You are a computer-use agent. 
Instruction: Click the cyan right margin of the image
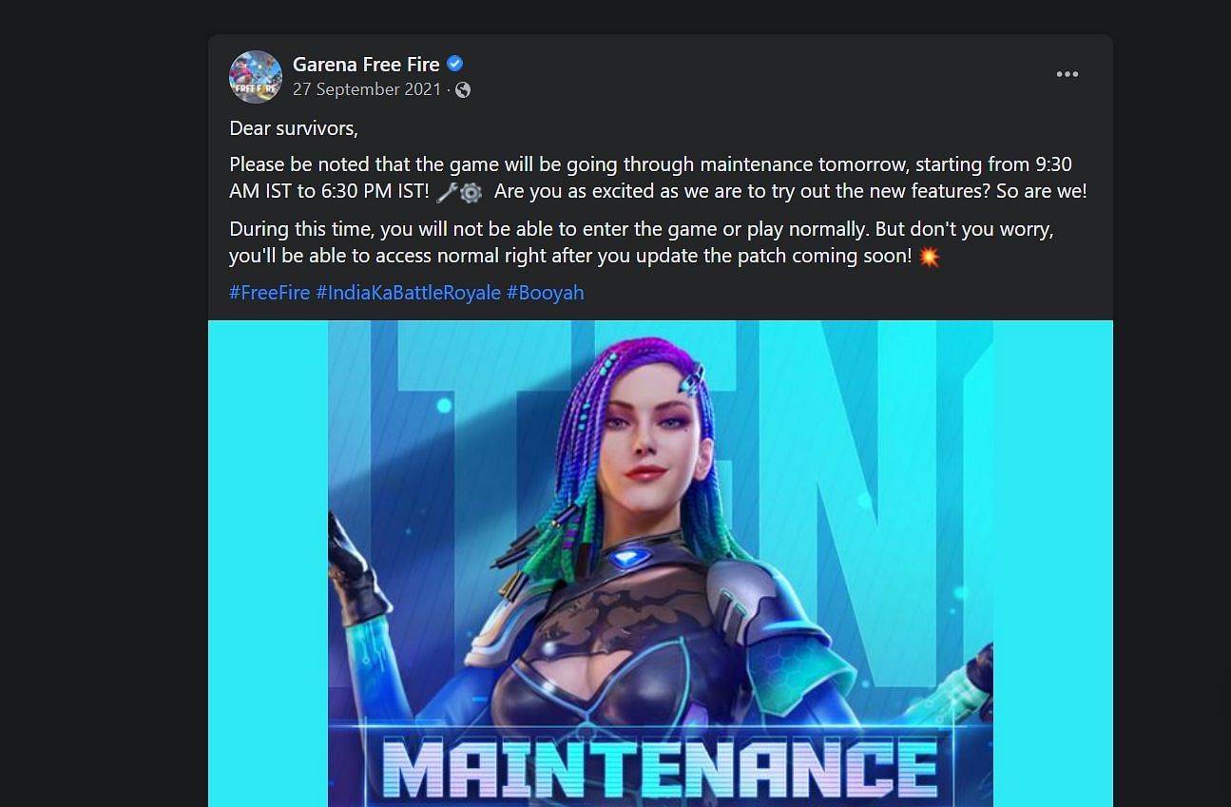[x=1053, y=564]
